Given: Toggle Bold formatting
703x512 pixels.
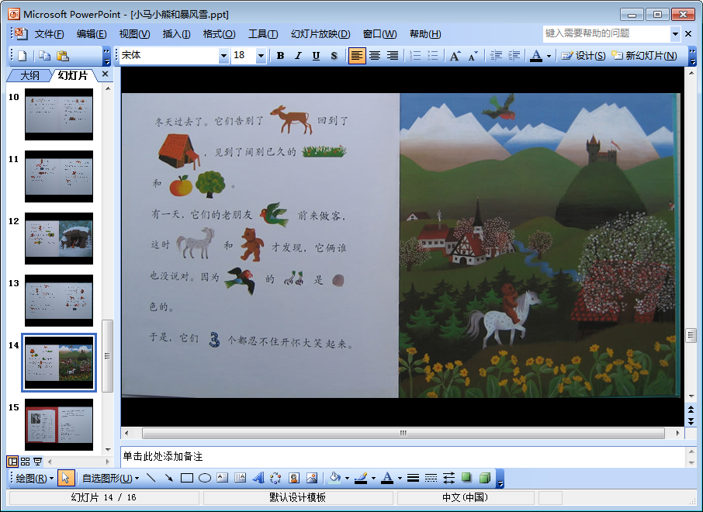Looking at the screenshot, I should 280,56.
